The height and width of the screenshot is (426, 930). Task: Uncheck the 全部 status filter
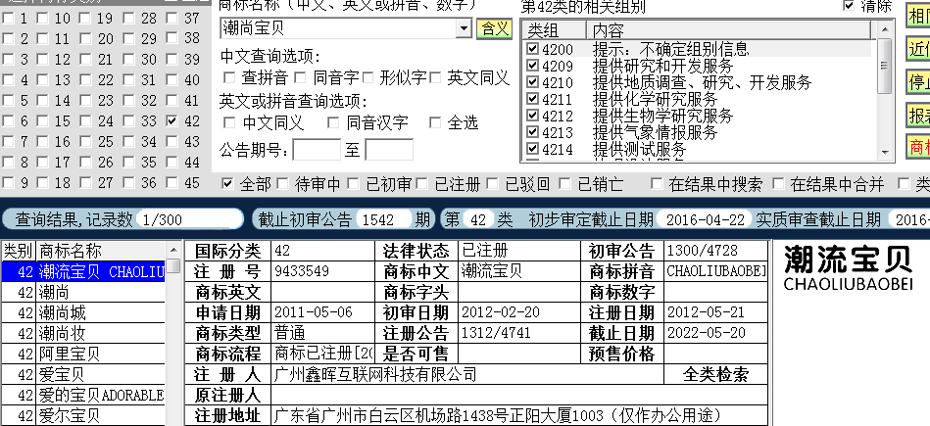click(227, 184)
